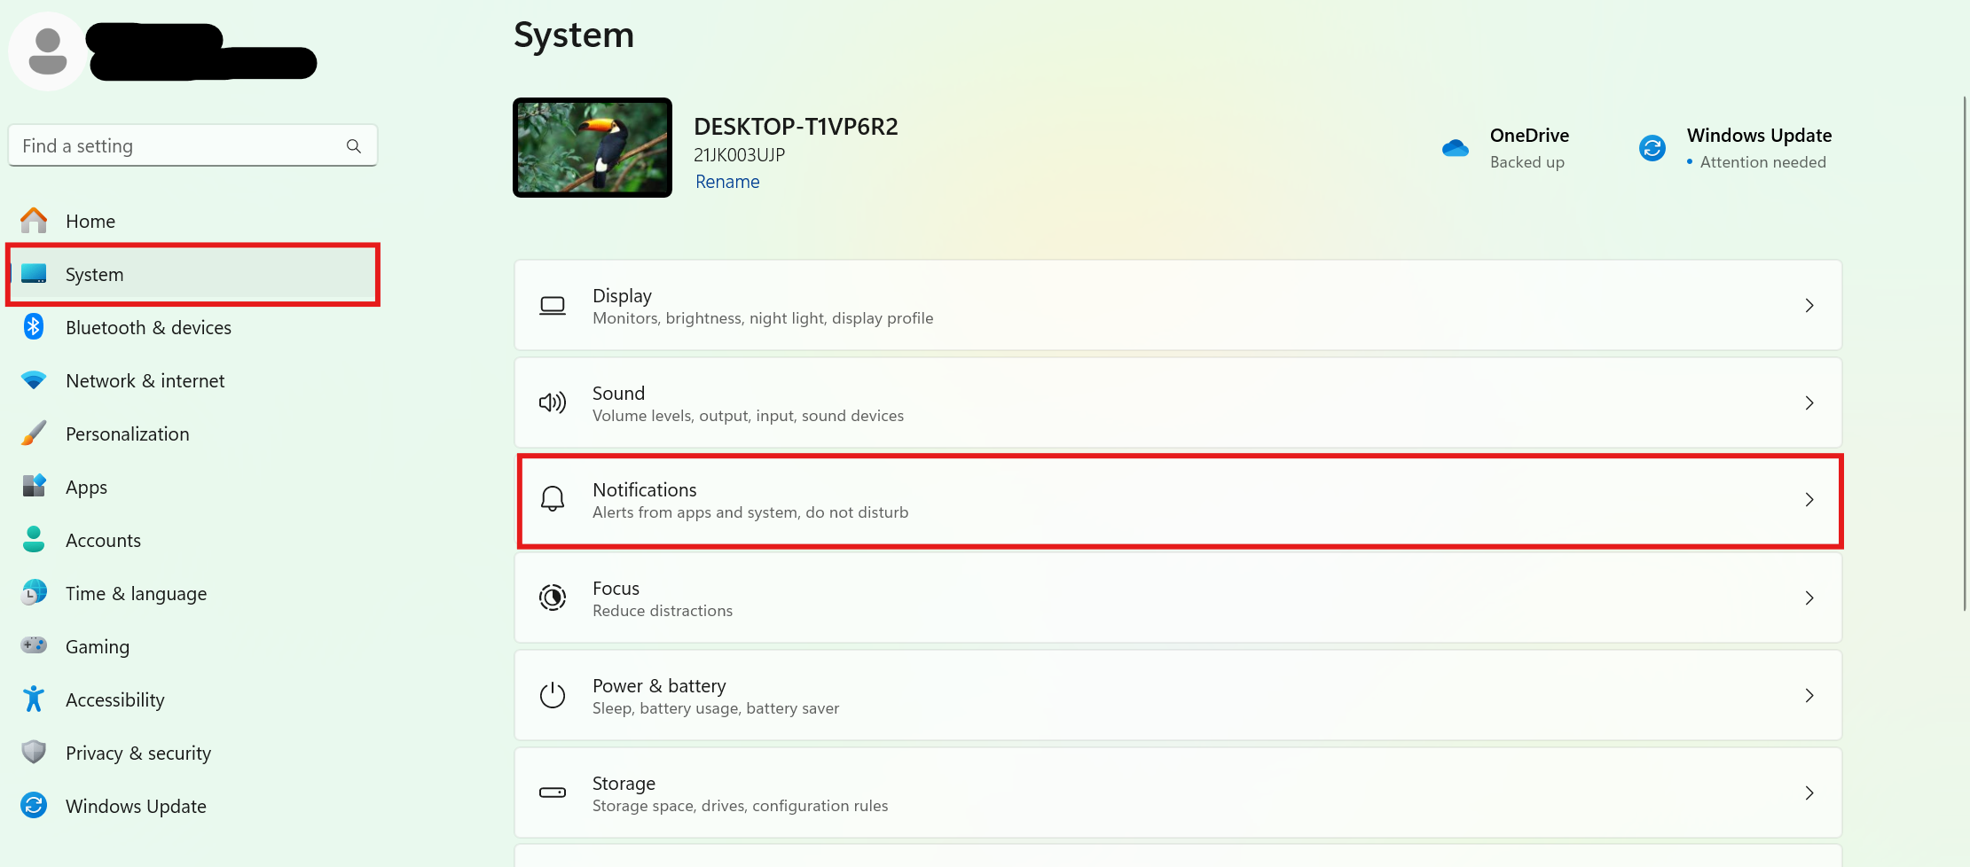Open the Notifications settings row

coord(1178,501)
